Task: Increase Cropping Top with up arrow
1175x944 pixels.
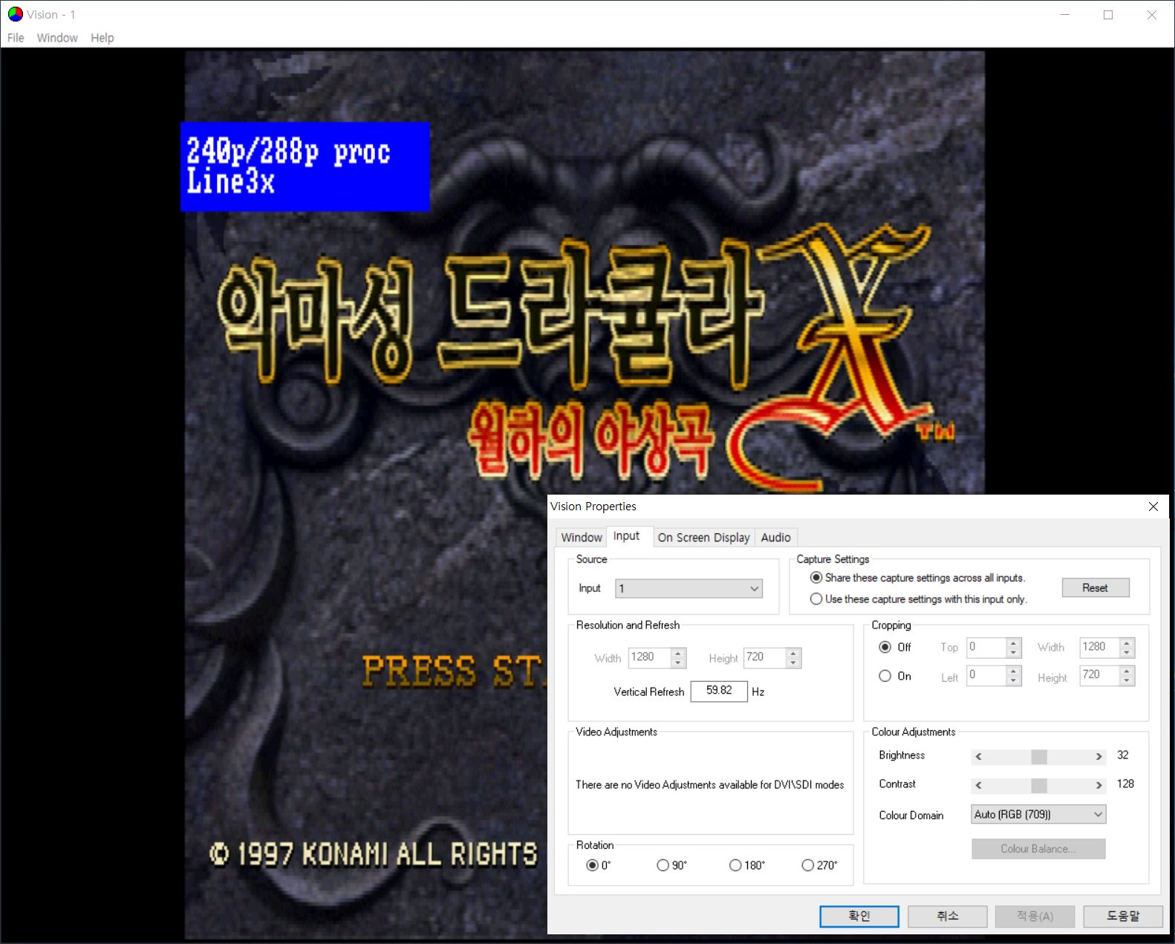Action: tap(1014, 642)
